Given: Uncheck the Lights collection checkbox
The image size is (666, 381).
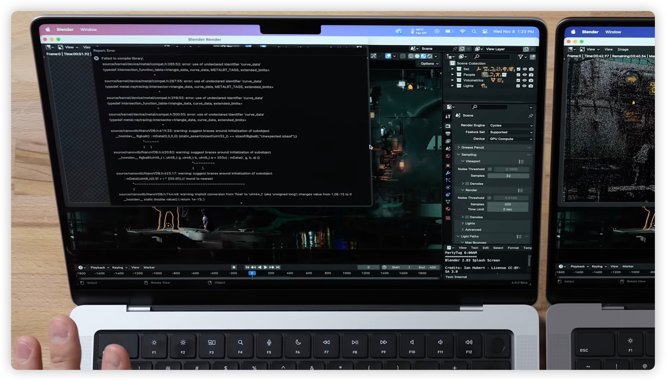Looking at the screenshot, I should click(518, 86).
